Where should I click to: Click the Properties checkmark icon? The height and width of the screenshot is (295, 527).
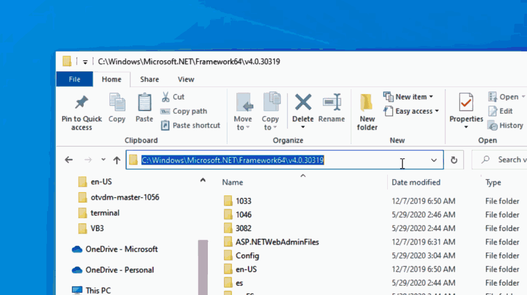pos(466,102)
